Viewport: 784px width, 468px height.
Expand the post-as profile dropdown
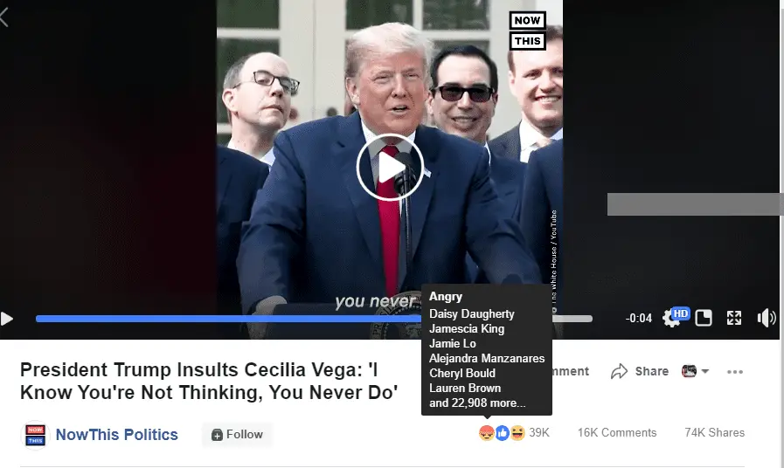pyautogui.click(x=695, y=371)
